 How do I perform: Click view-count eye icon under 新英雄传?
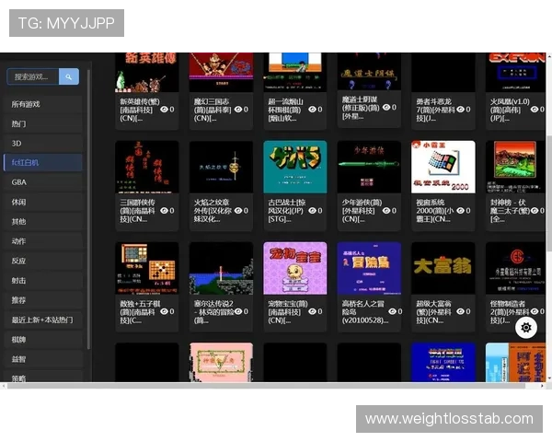coord(164,109)
